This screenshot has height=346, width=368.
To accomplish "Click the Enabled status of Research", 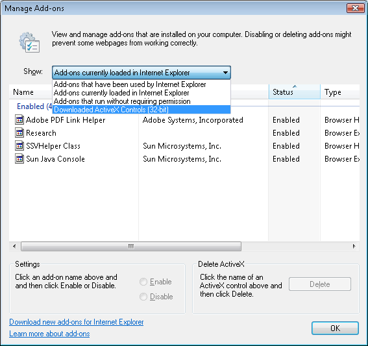I will [x=286, y=133].
